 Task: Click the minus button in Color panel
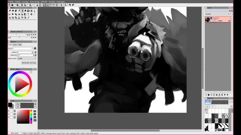click(x=35, y=107)
